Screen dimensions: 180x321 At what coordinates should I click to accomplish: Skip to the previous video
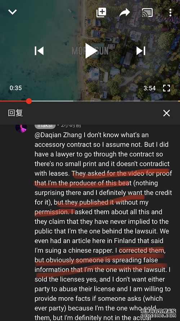(x=39, y=51)
